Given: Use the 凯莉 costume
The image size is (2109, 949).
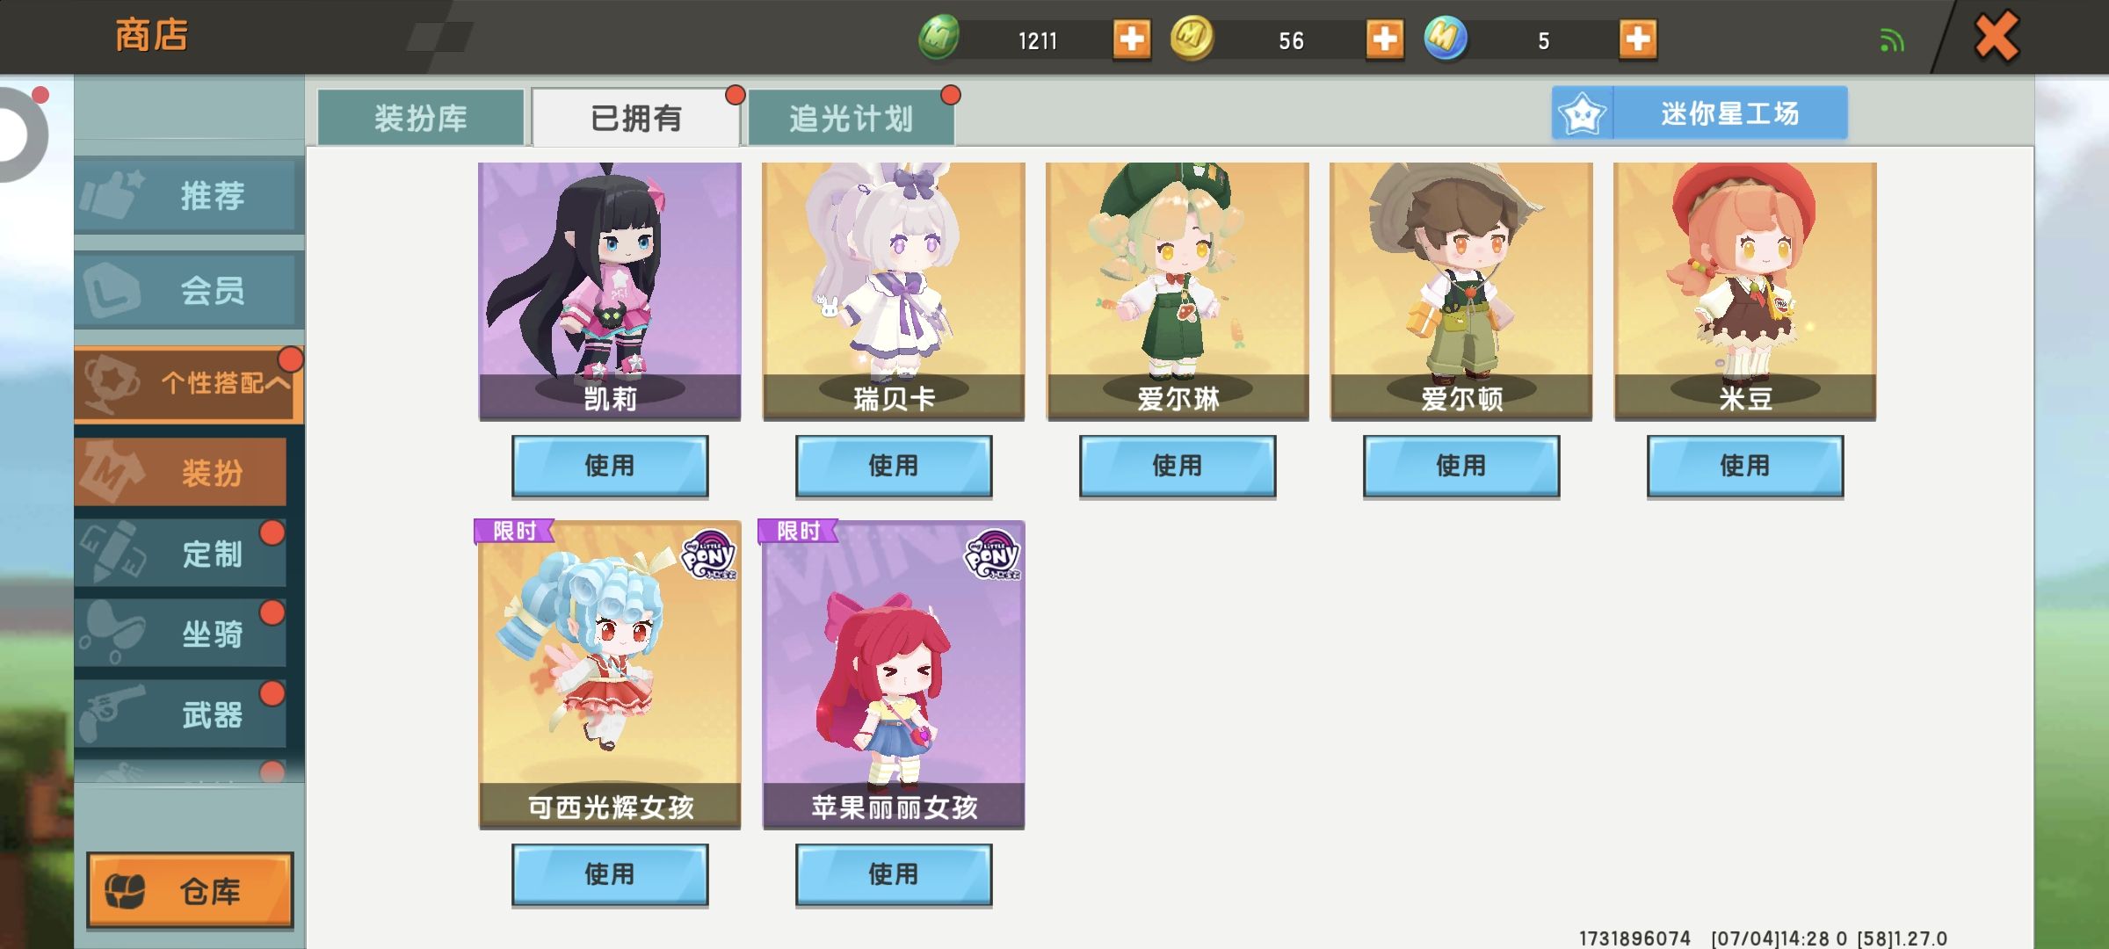Looking at the screenshot, I should [x=610, y=466].
